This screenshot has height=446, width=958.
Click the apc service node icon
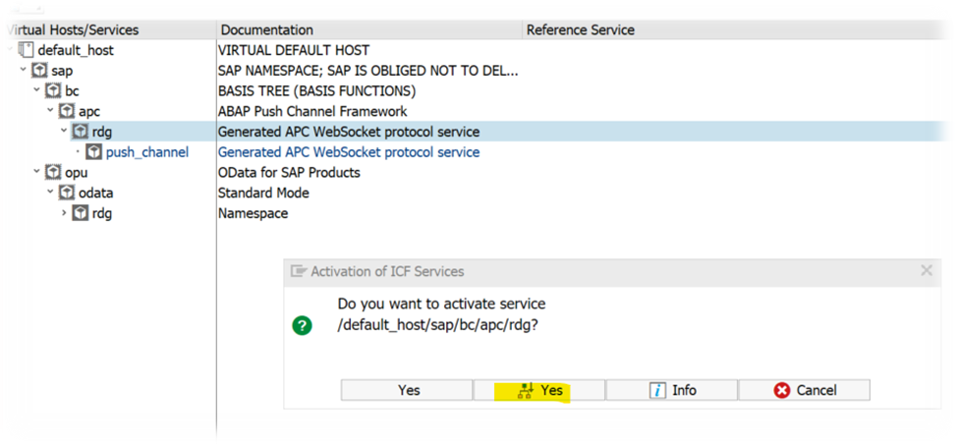pyautogui.click(x=67, y=112)
